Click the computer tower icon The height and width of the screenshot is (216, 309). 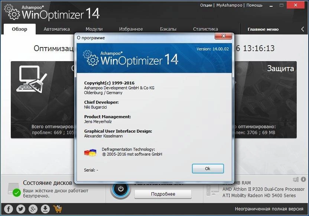[212, 191]
